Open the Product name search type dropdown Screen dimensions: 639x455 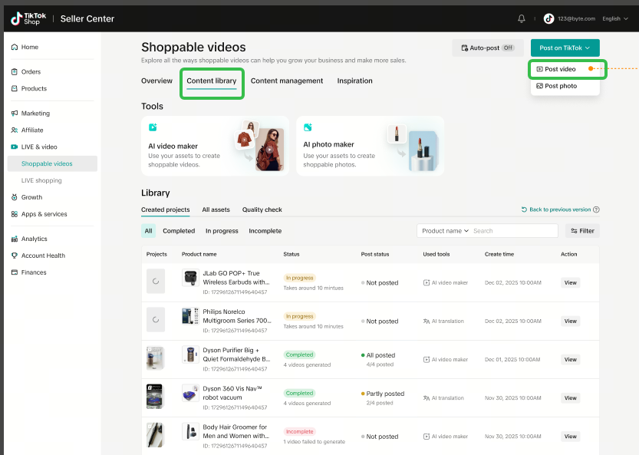click(444, 231)
